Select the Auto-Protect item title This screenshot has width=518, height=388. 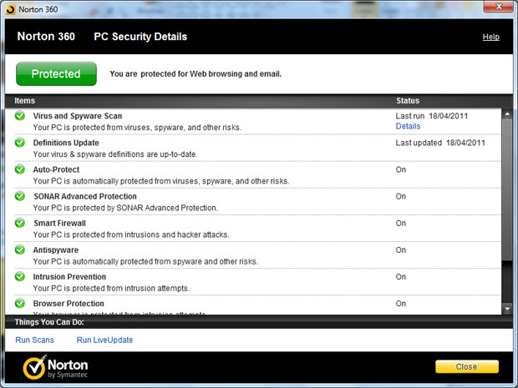56,169
